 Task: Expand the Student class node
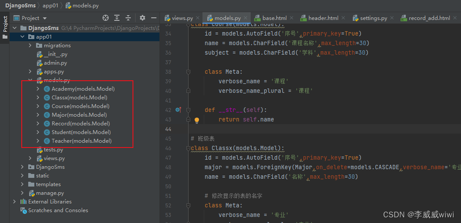[x=38, y=132]
